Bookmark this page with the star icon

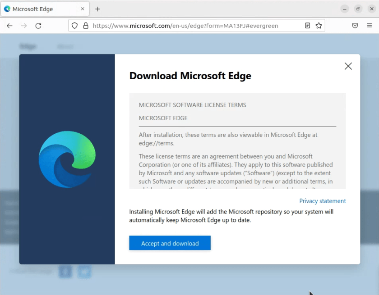pos(318,26)
